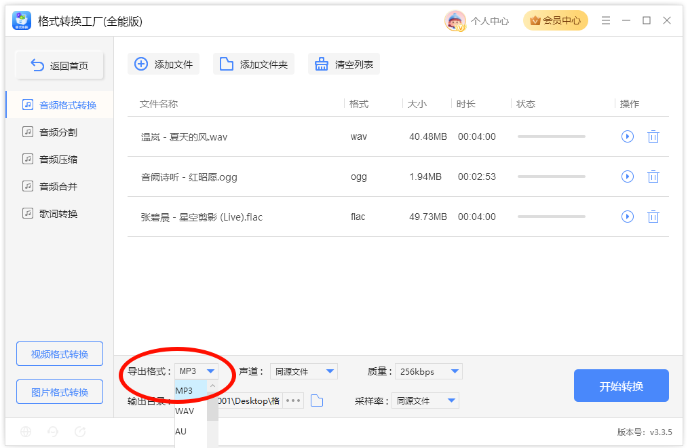Click the customer service headset icon
Screen dimensions: 688x448
point(53,432)
